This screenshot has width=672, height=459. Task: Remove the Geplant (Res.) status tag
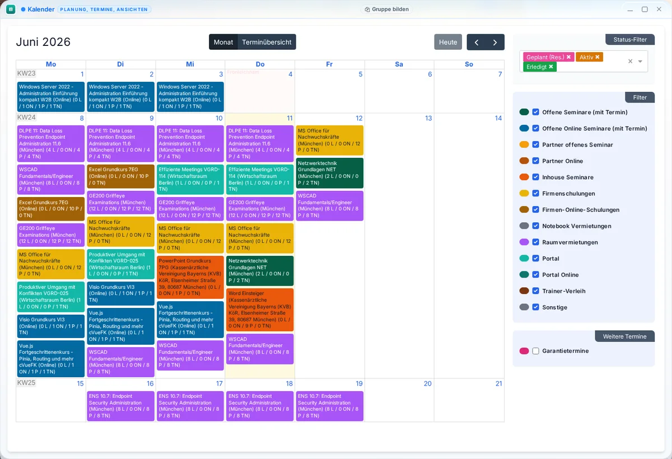(x=568, y=57)
